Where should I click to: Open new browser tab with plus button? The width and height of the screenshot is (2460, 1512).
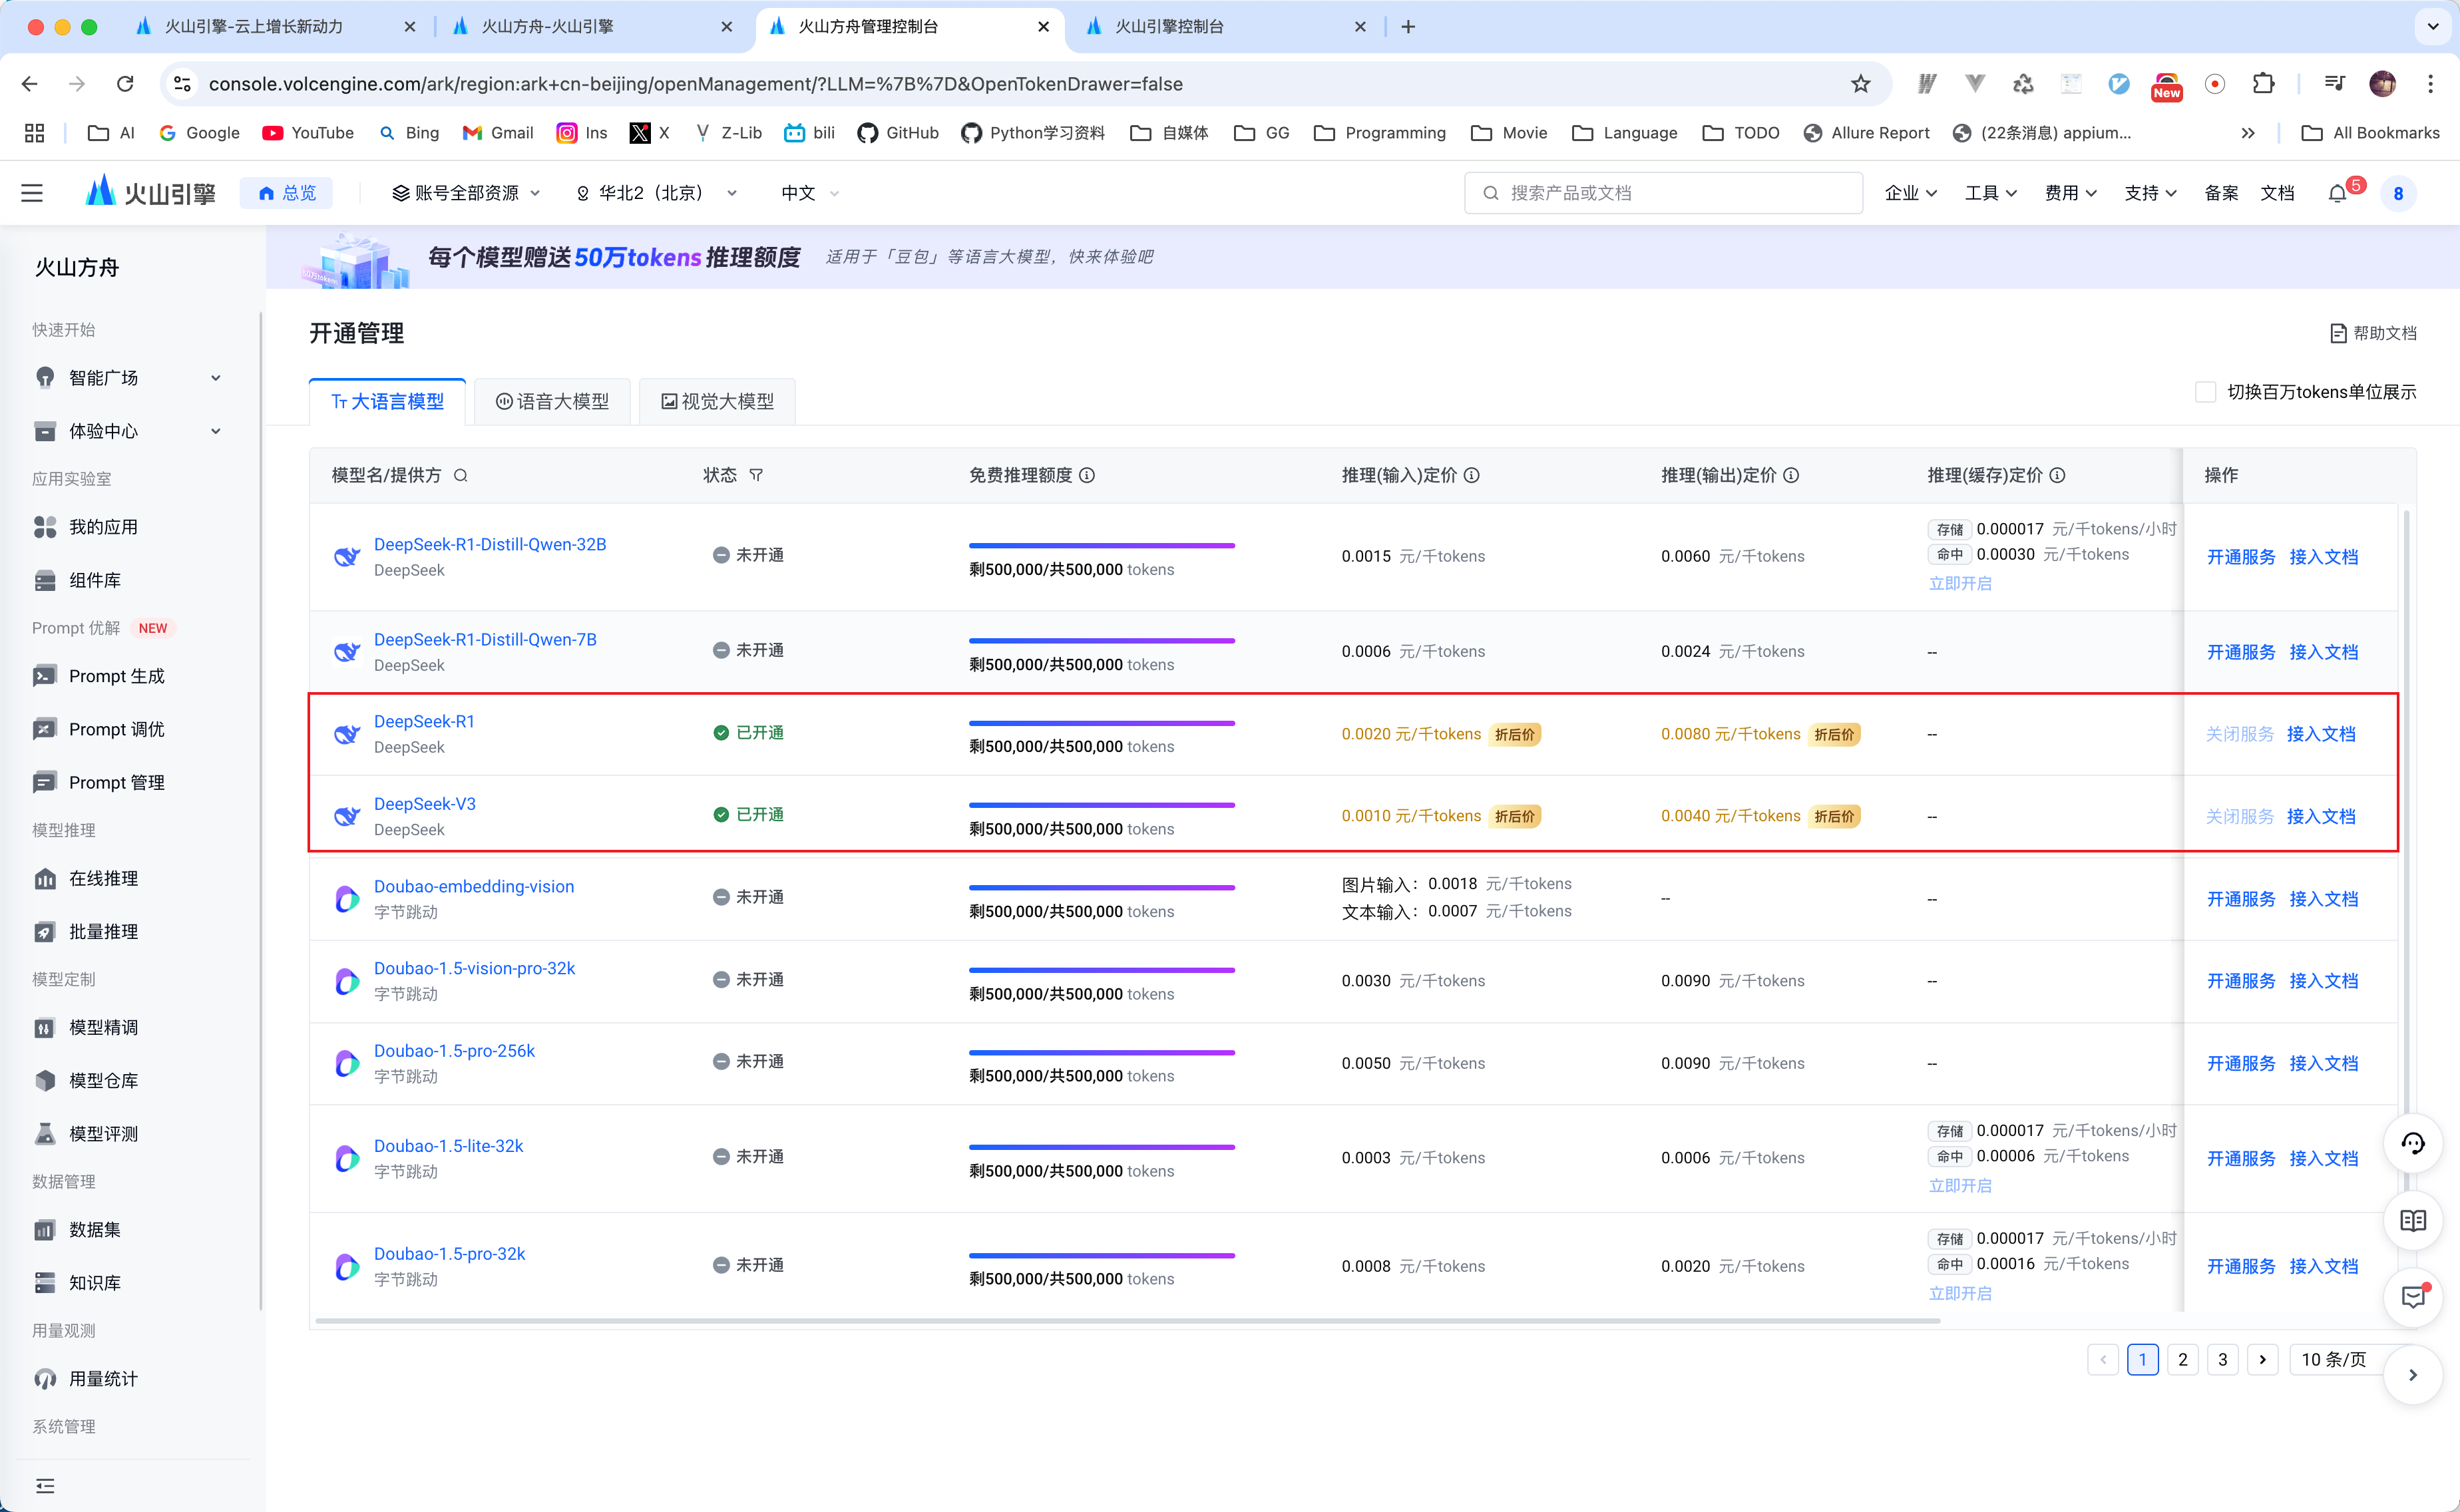click(1408, 27)
